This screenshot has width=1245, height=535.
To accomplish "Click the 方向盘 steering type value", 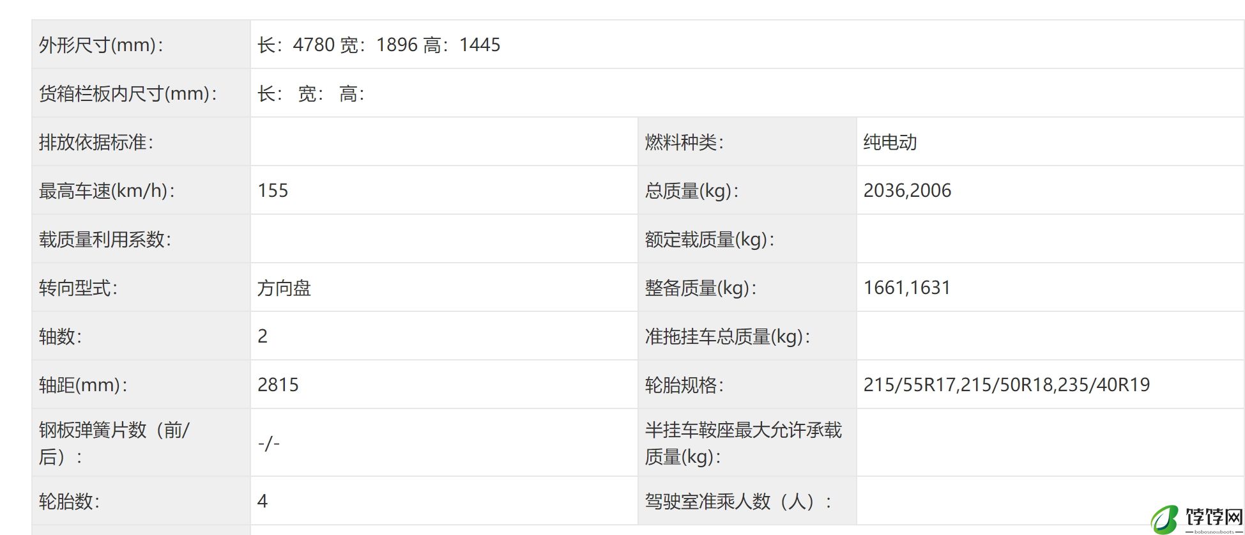I will [284, 288].
